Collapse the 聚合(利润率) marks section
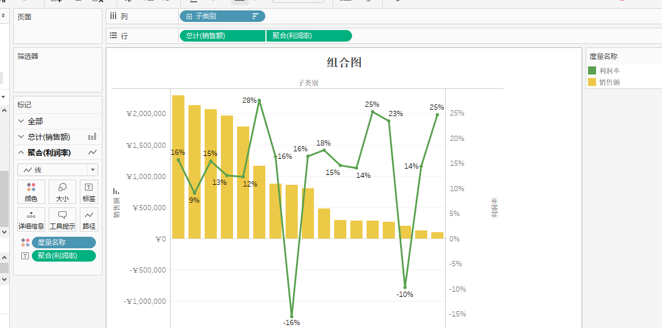This screenshot has height=328, width=662. (x=21, y=152)
